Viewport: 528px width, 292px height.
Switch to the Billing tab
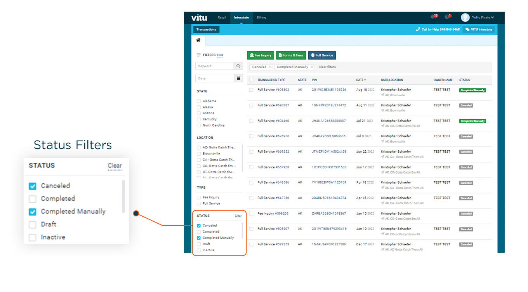pos(261,17)
